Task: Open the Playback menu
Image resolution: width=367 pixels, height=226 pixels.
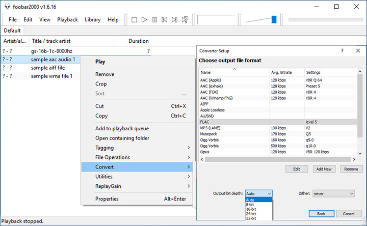Action: coord(67,20)
